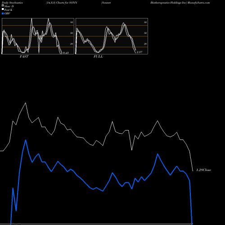The image size is (225, 225).
Task: Click the Fast K legend swatch
Action: pos(3,9)
